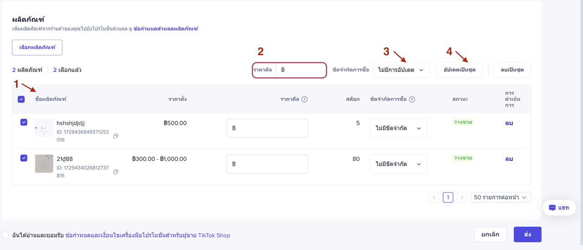
Task: Open the ไม่มีการอัปเดต bulk purchase limit dropdown
Action: tap(401, 70)
